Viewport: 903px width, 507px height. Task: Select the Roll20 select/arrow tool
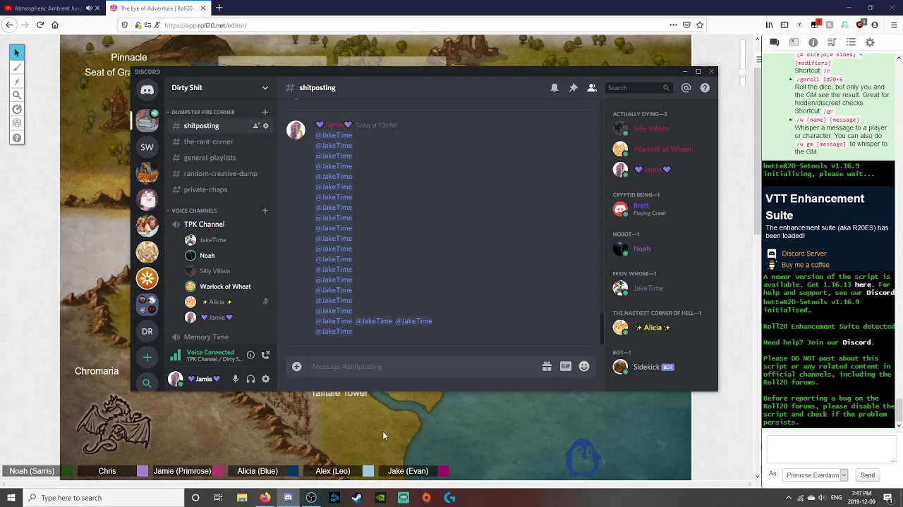coord(17,53)
